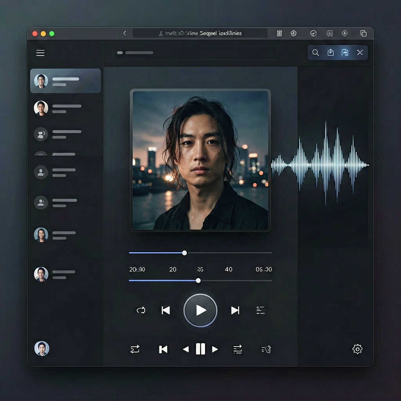Click the address field in the title bar

[200, 33]
